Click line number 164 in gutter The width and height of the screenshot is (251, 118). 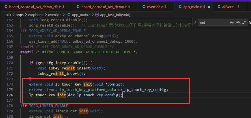pos(10,31)
